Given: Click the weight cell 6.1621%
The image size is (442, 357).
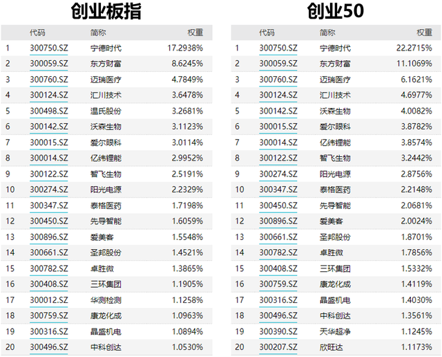Looking at the screenshot, I should 416,80.
